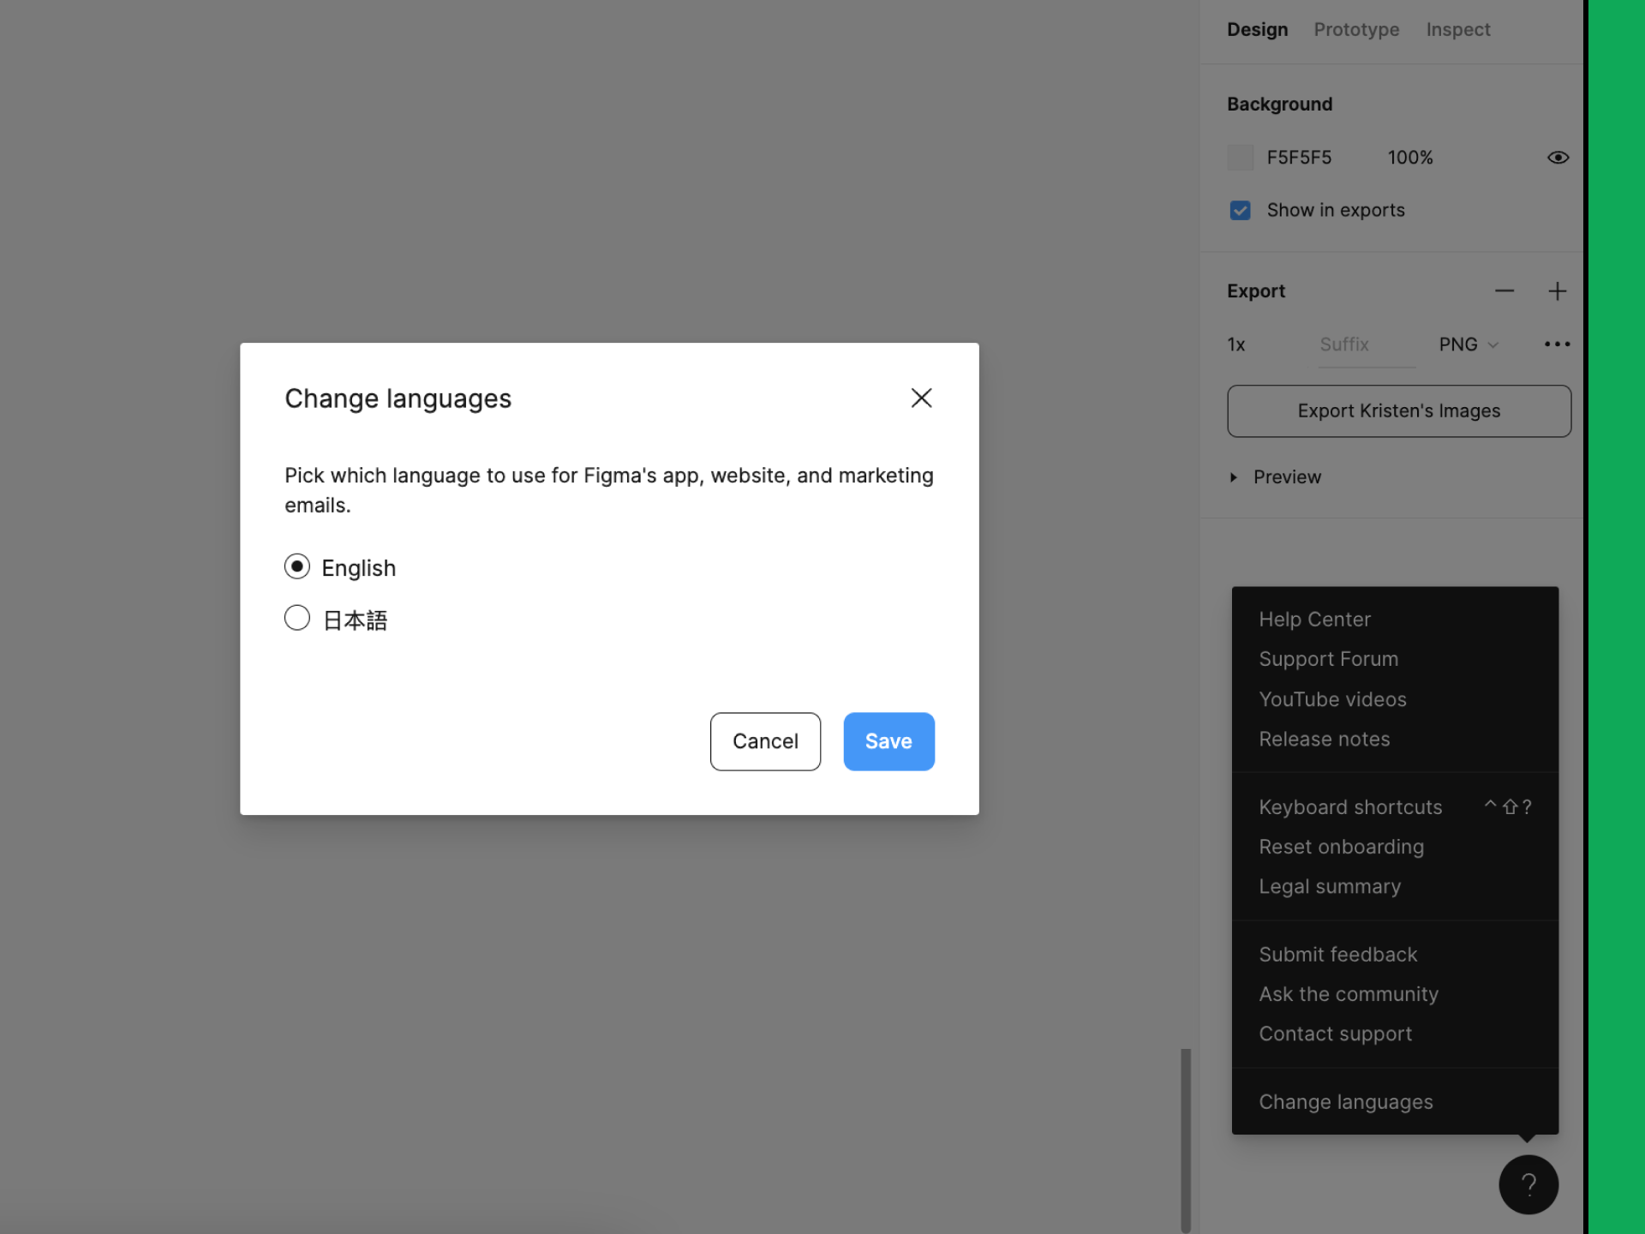Close the Change languages dialog
The image size is (1645, 1234).
[921, 398]
